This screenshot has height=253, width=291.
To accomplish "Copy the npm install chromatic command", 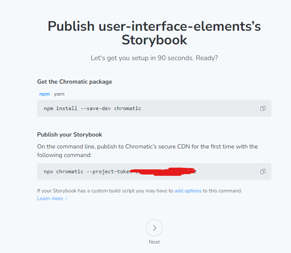I will point(262,108).
